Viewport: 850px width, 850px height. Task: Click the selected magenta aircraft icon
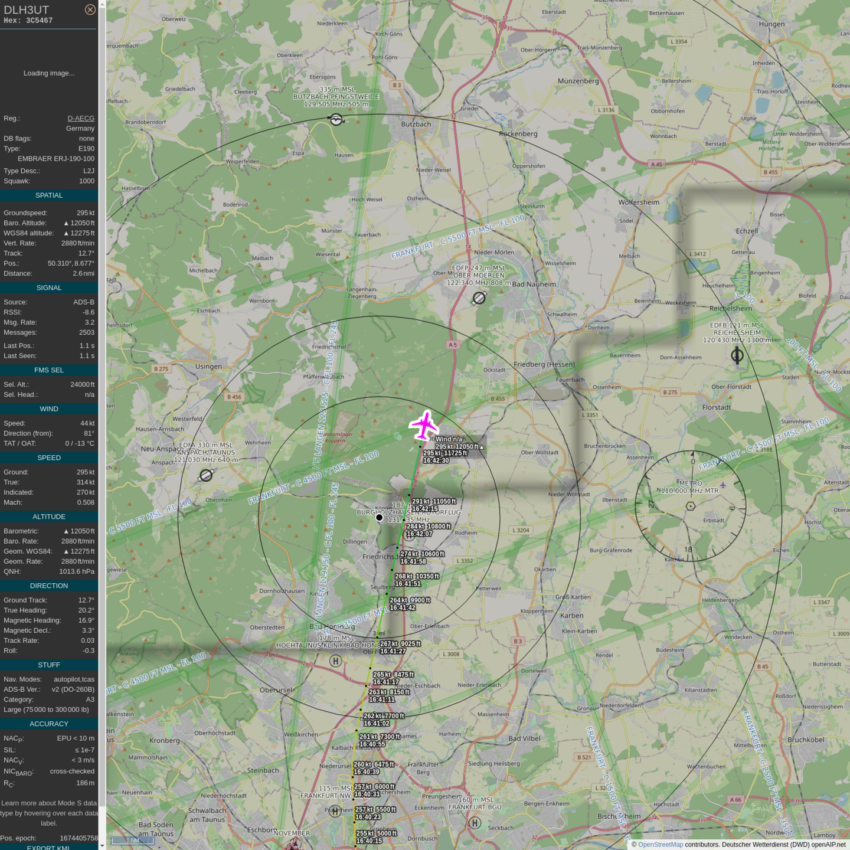[424, 426]
